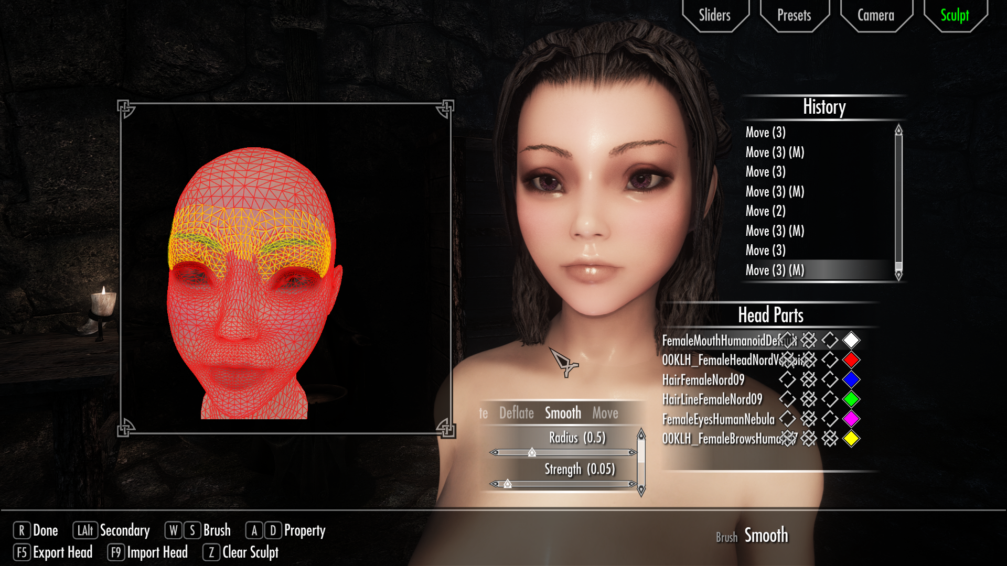Click the Strength slider thumb
Viewport: 1007px width, 566px height.
pyautogui.click(x=508, y=484)
